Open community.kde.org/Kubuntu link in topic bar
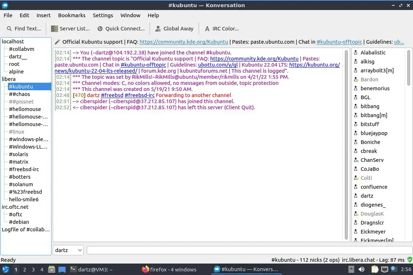Viewport: 413px width, 275px height. click(x=184, y=42)
